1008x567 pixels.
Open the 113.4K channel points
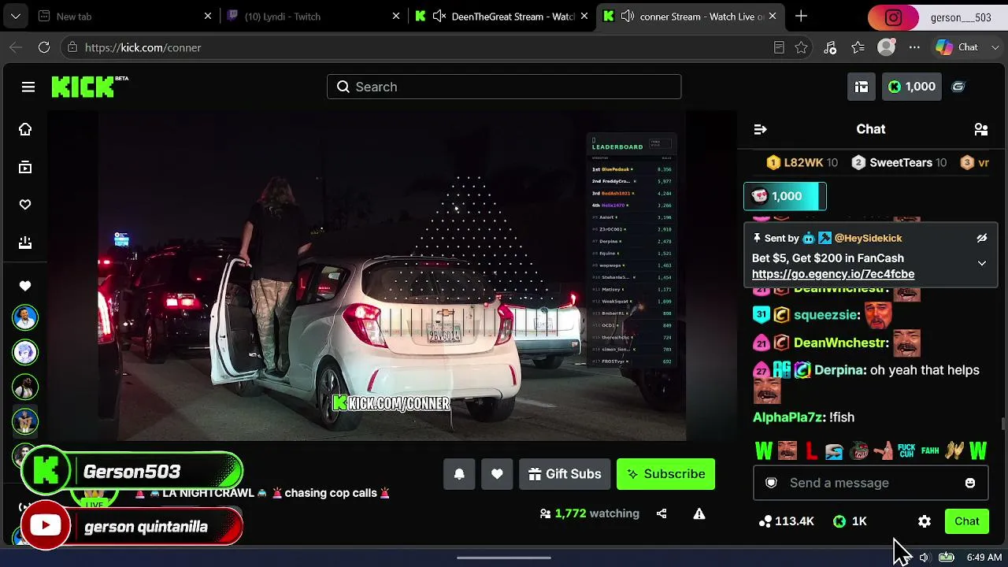coord(786,521)
